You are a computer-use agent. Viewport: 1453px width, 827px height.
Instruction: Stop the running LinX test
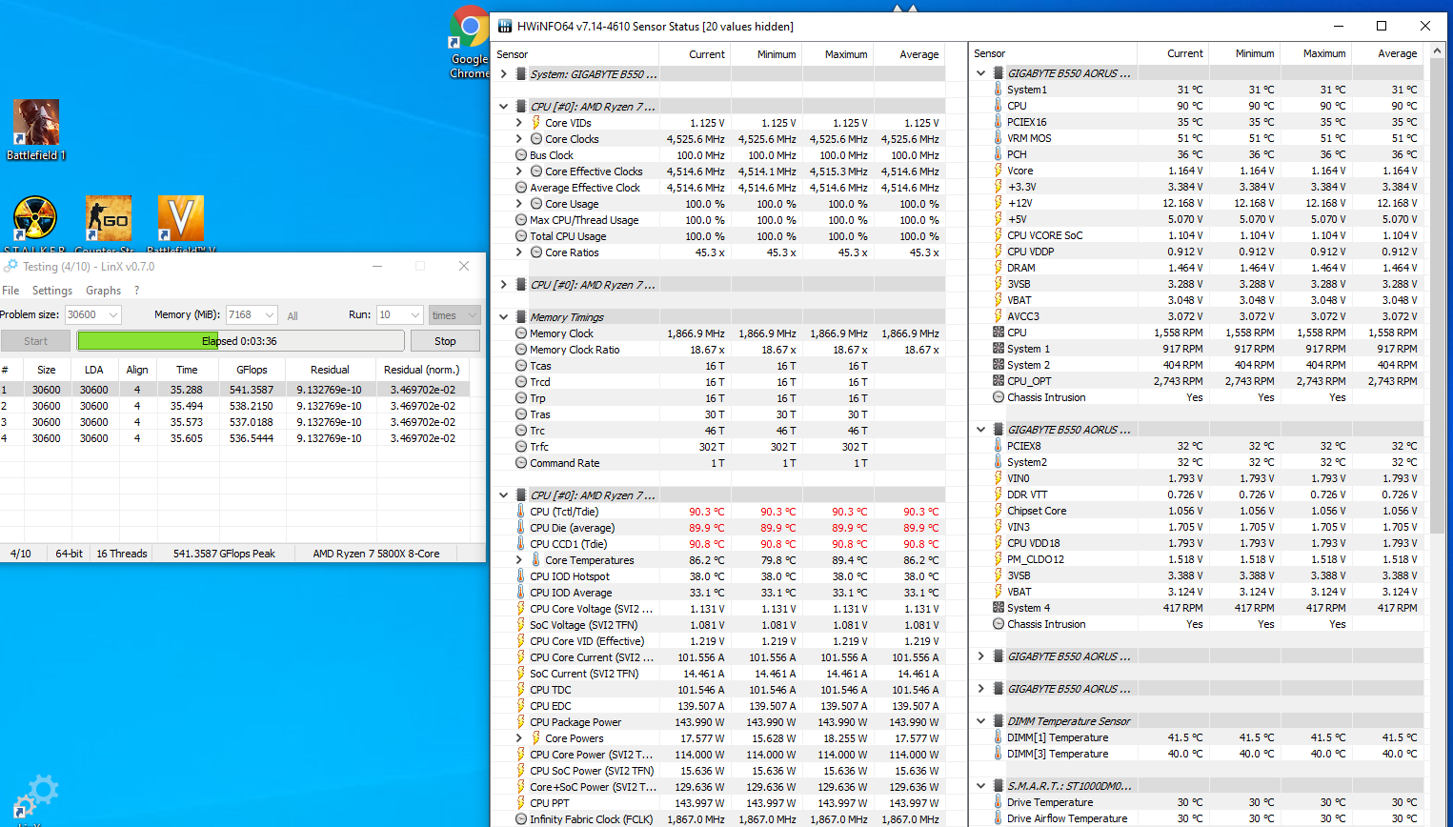tap(445, 341)
